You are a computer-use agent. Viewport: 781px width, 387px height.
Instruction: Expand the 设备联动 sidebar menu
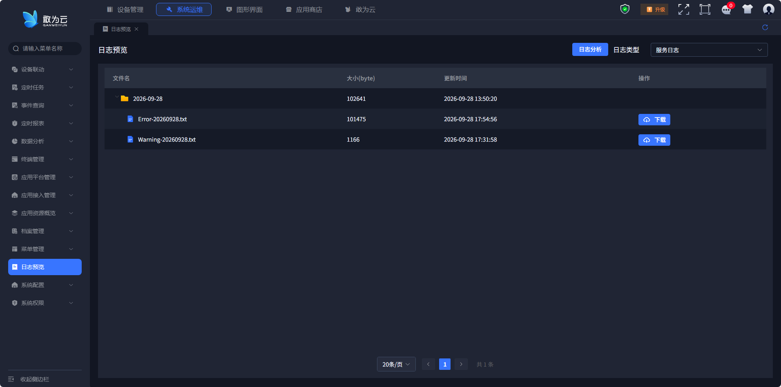[x=45, y=69]
